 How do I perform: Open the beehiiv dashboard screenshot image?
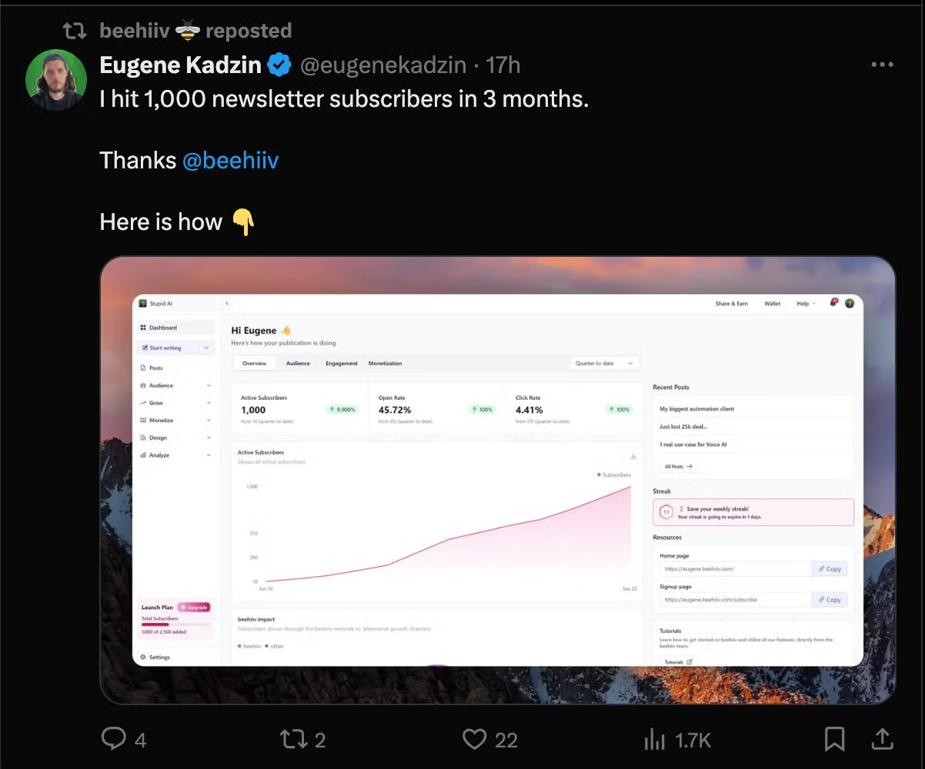tap(497, 480)
